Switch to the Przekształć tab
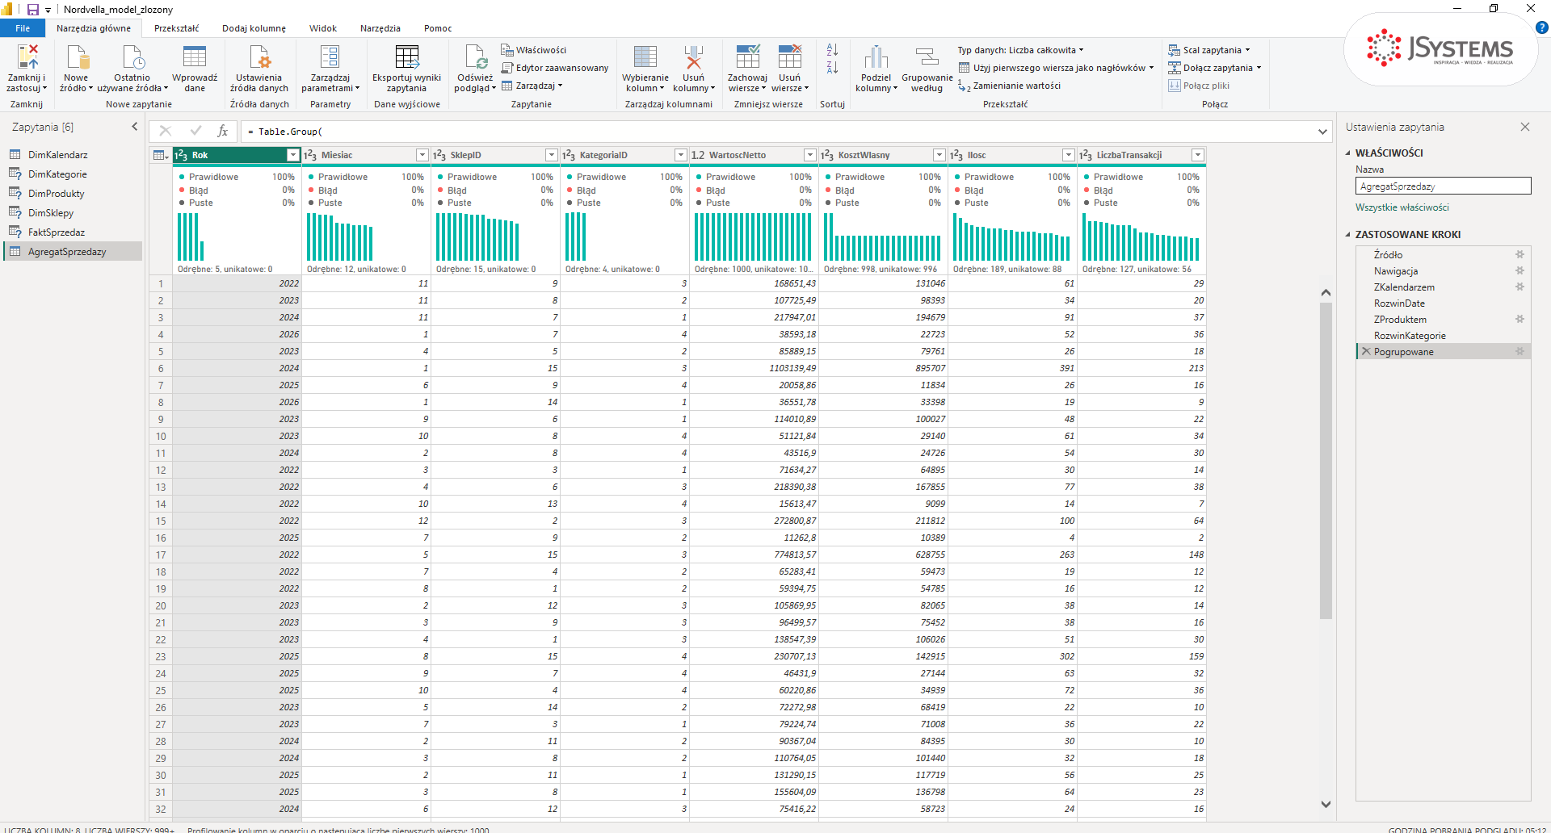The height and width of the screenshot is (833, 1551). click(176, 28)
